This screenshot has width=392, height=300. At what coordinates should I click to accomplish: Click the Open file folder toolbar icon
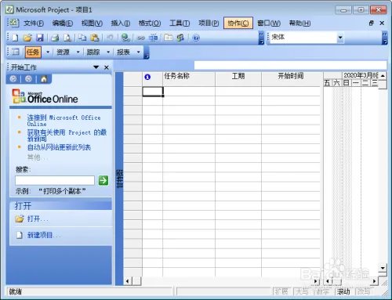pyautogui.click(x=27, y=38)
